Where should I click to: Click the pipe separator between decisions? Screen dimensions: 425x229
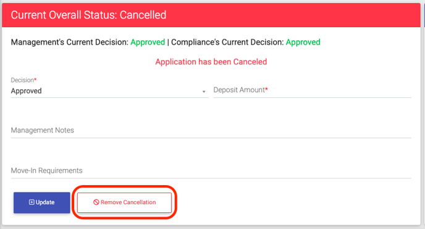[168, 42]
